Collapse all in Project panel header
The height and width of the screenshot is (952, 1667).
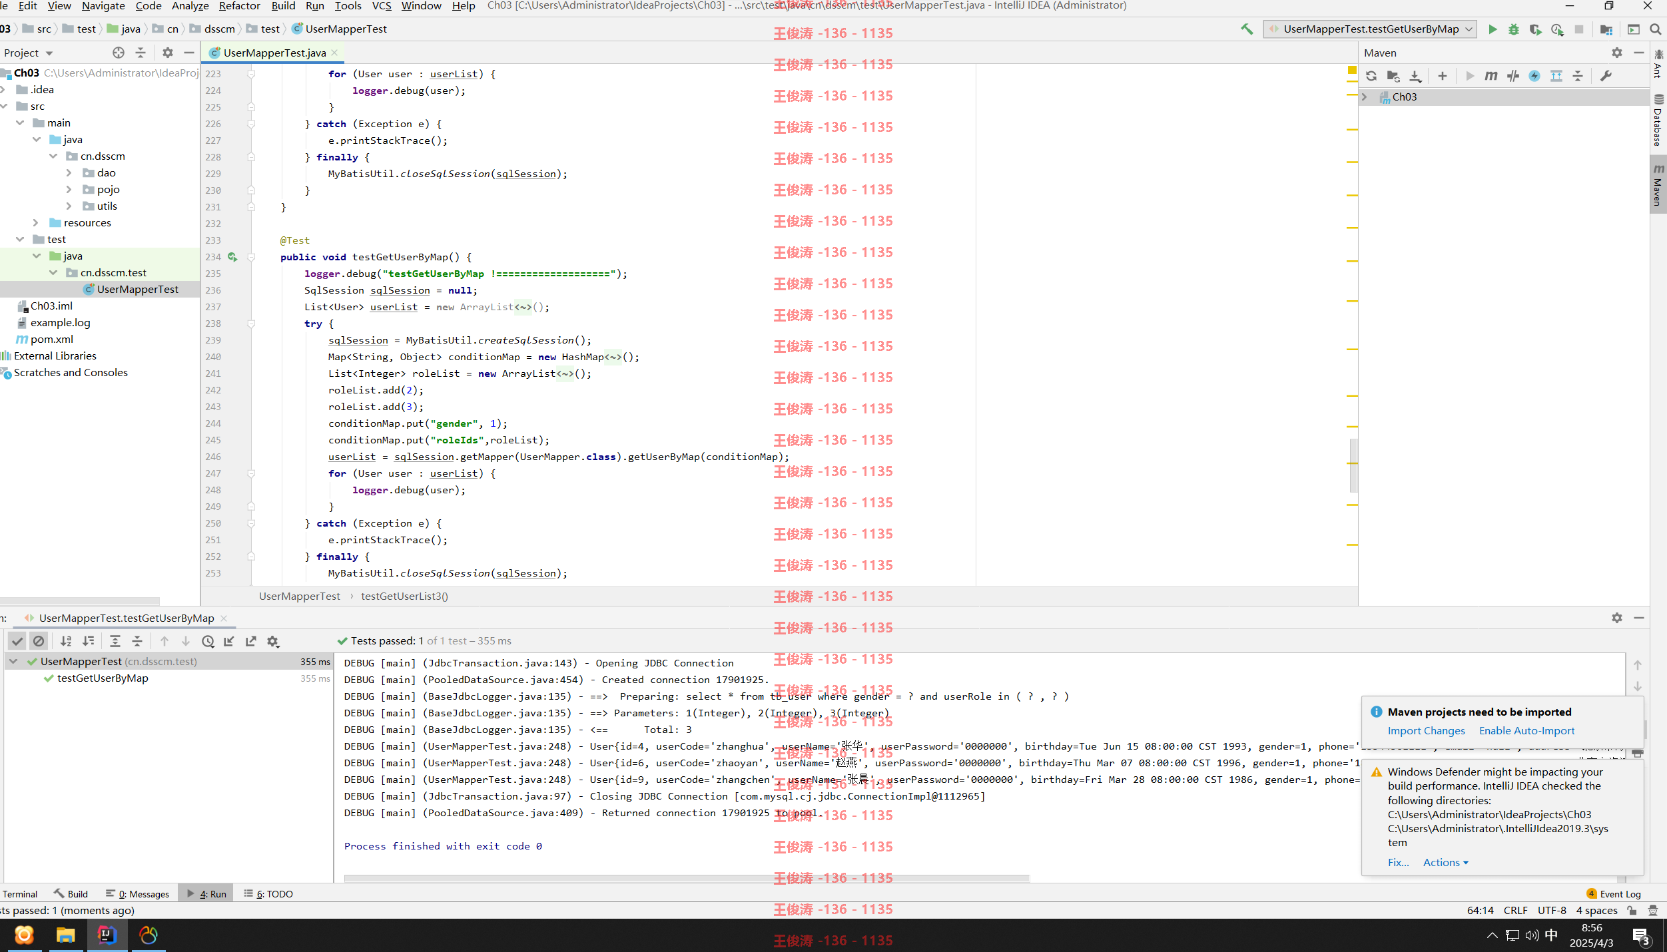141,53
